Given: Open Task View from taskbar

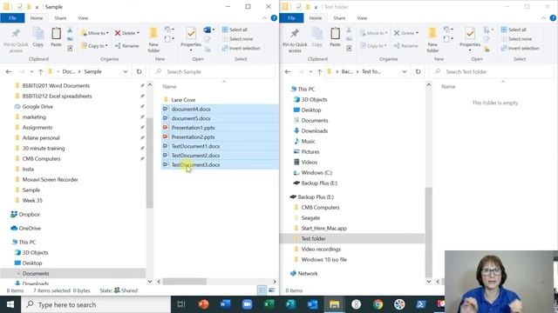Looking at the screenshot, I should tap(181, 304).
